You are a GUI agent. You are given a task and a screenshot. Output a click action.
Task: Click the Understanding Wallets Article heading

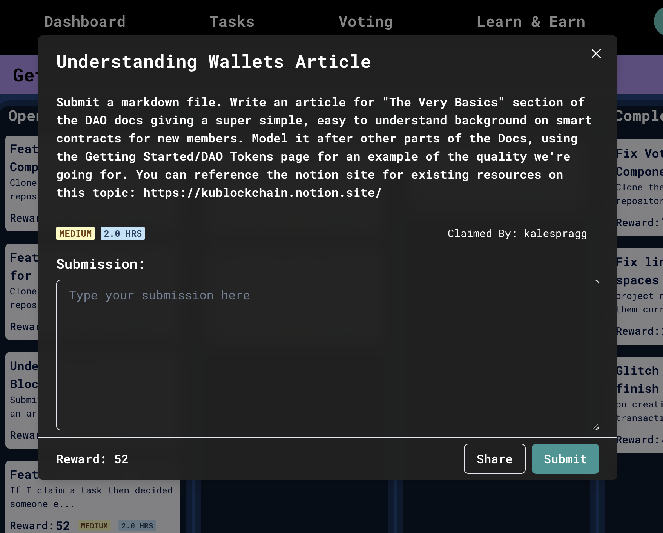213,62
